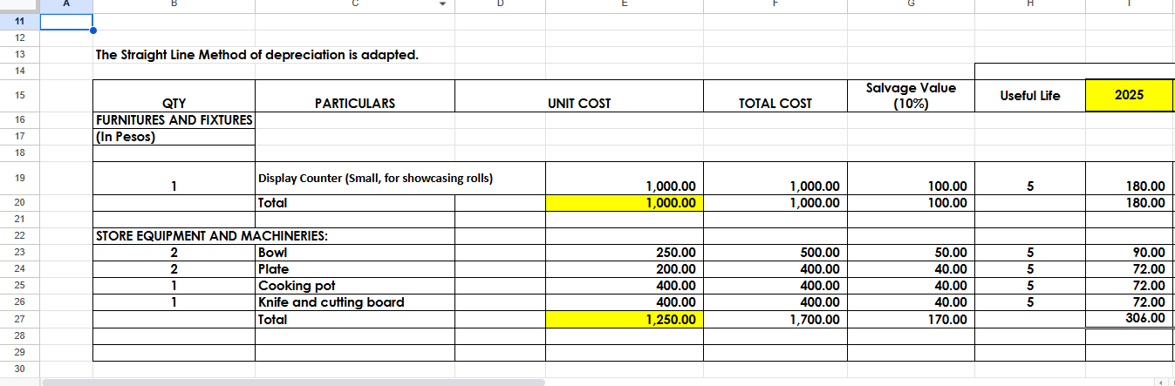Select useful life 5 in the Knife row
Image resolution: width=1175 pixels, height=386 pixels.
click(1030, 302)
